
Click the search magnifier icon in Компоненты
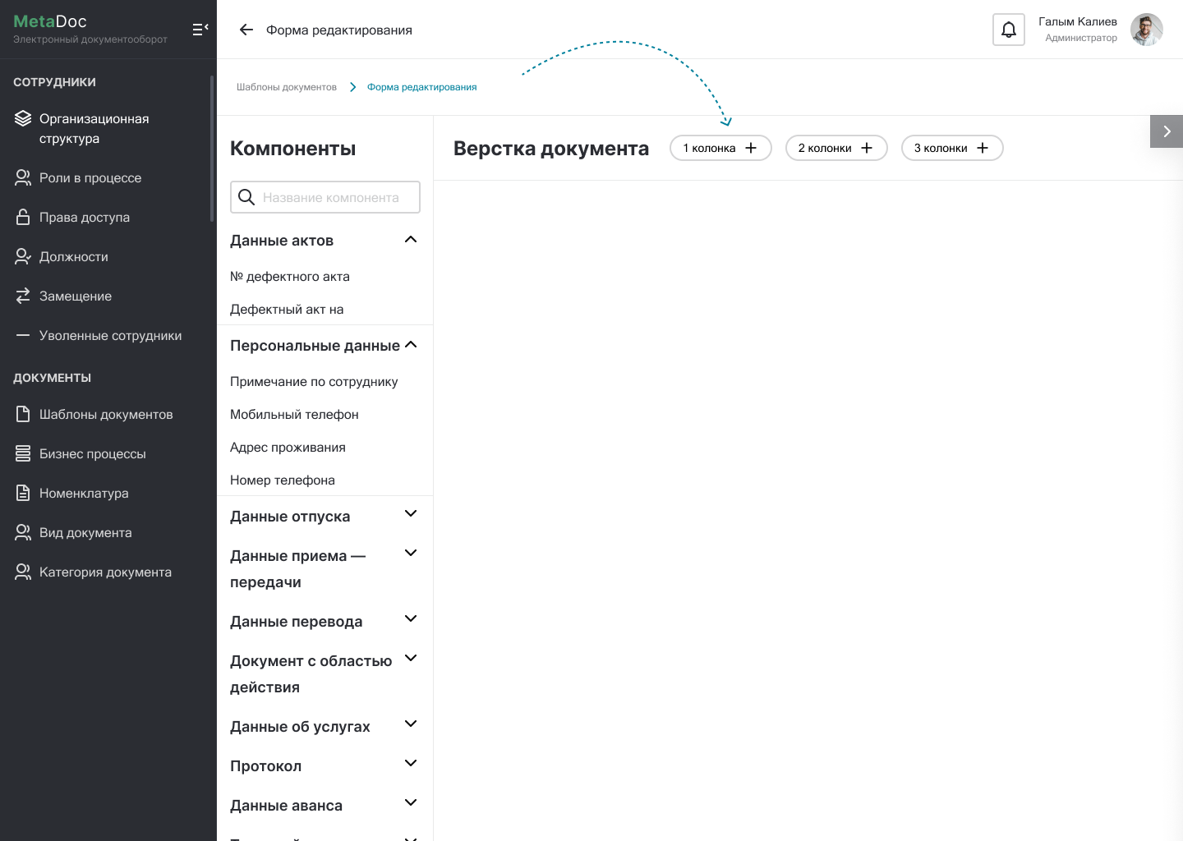pyautogui.click(x=246, y=197)
